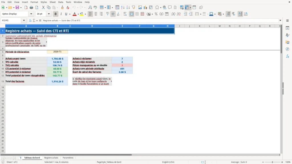The height and width of the screenshot is (164, 292).
Task: Click Sort Ascending icon
Action: point(123,7)
